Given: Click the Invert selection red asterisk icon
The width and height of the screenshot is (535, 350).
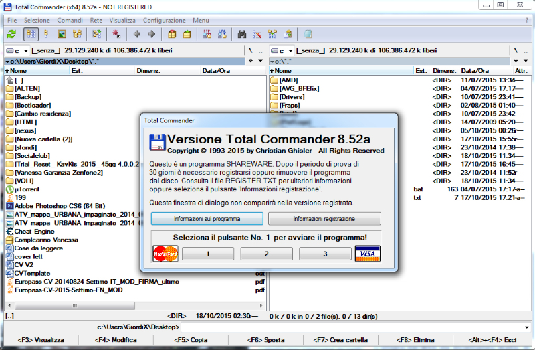Looking at the screenshot, I should click(116, 34).
